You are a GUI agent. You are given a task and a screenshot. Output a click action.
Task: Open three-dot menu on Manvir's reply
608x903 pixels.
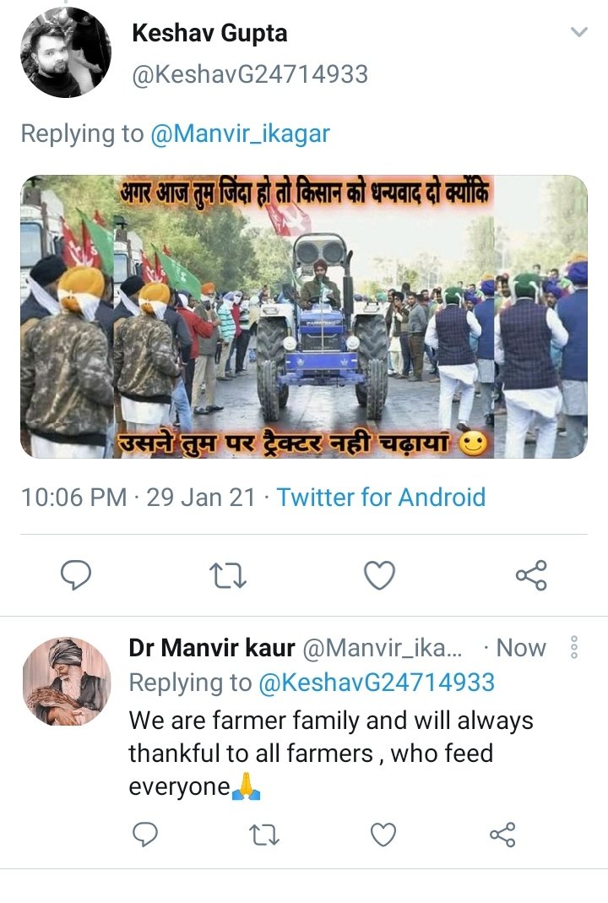pos(573,648)
